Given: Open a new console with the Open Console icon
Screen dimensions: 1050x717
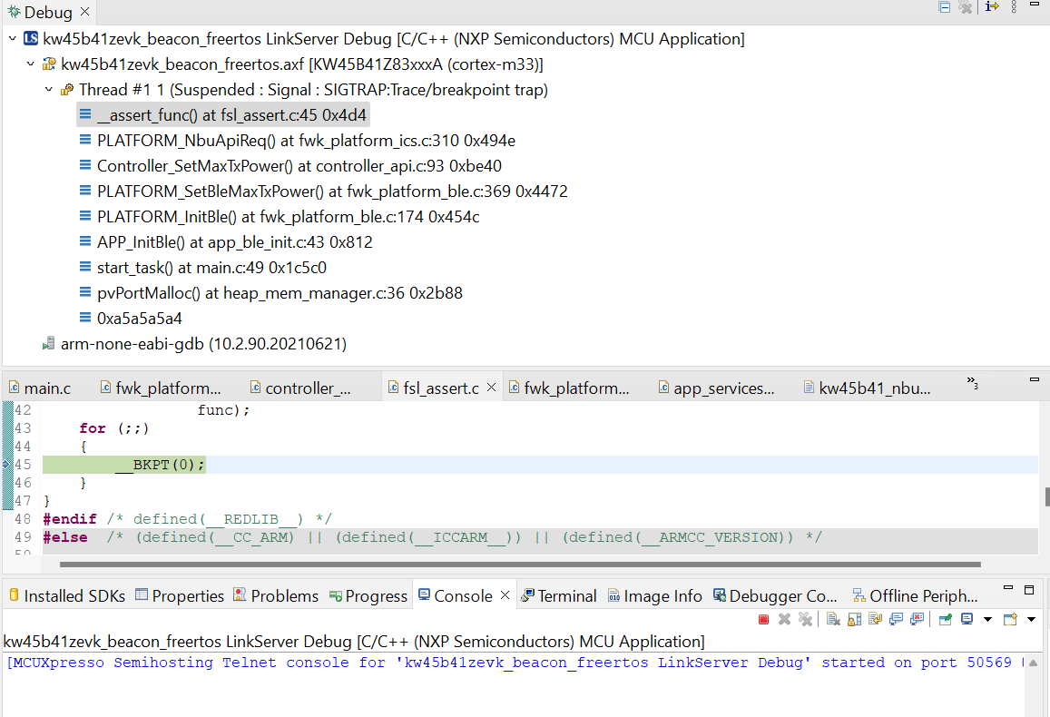Looking at the screenshot, I should [1008, 618].
